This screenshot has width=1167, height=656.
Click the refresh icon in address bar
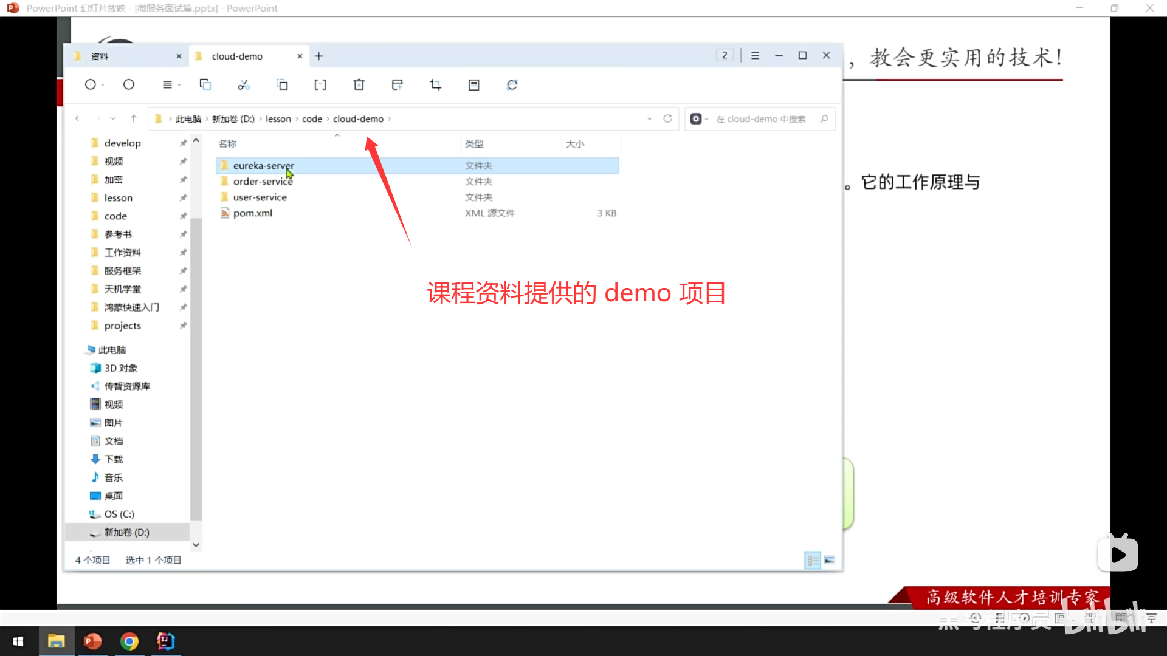click(x=667, y=118)
